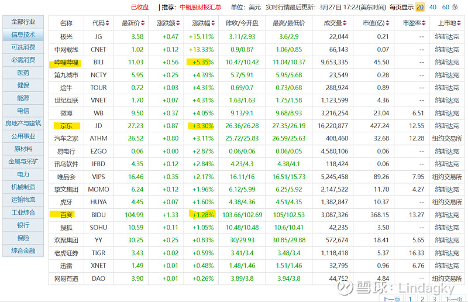Select the 机械制造 category

pyautogui.click(x=23, y=187)
